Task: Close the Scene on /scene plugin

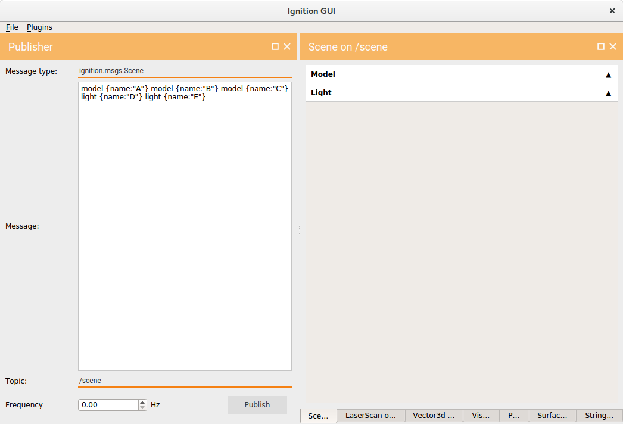Action: pos(613,46)
